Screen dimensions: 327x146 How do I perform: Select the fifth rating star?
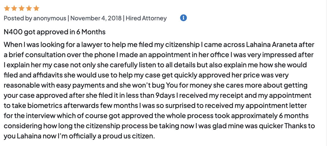[x=36, y=8]
